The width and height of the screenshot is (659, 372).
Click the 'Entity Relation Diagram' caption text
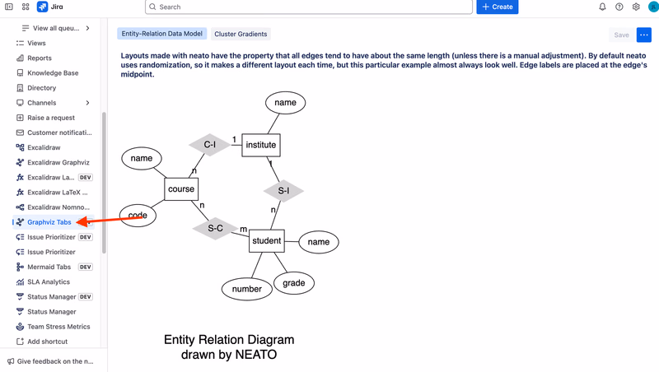(229, 340)
